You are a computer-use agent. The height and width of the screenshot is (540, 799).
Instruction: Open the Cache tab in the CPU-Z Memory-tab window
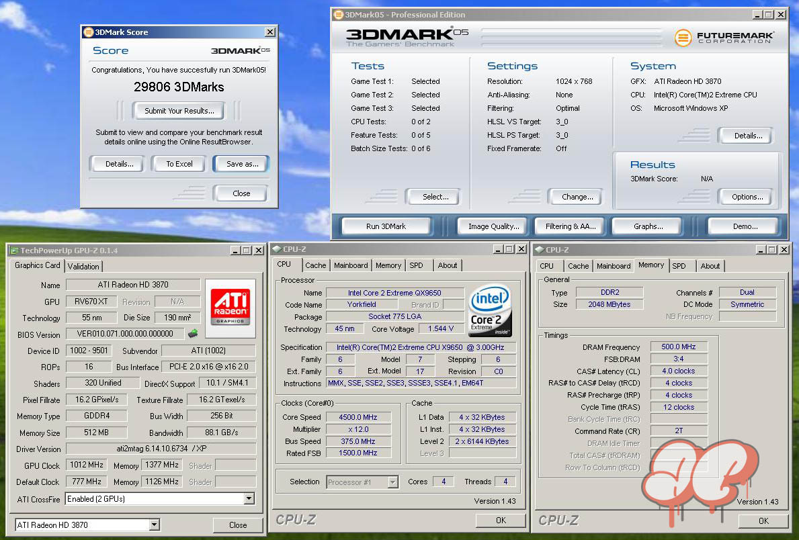(579, 266)
